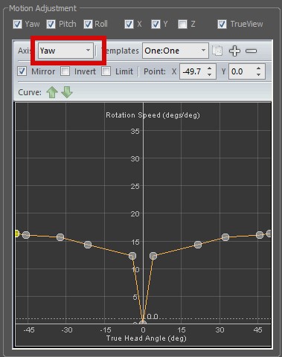Open the Templates dropdown showing One:One

(176, 51)
